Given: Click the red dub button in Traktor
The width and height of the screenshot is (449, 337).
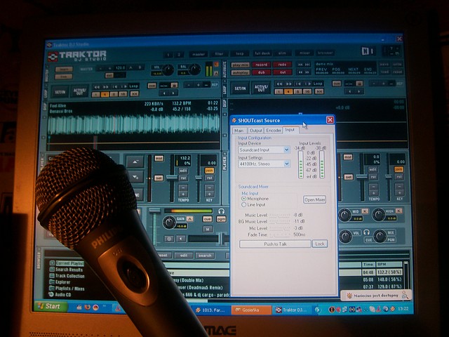Looking at the screenshot, I should [x=261, y=72].
